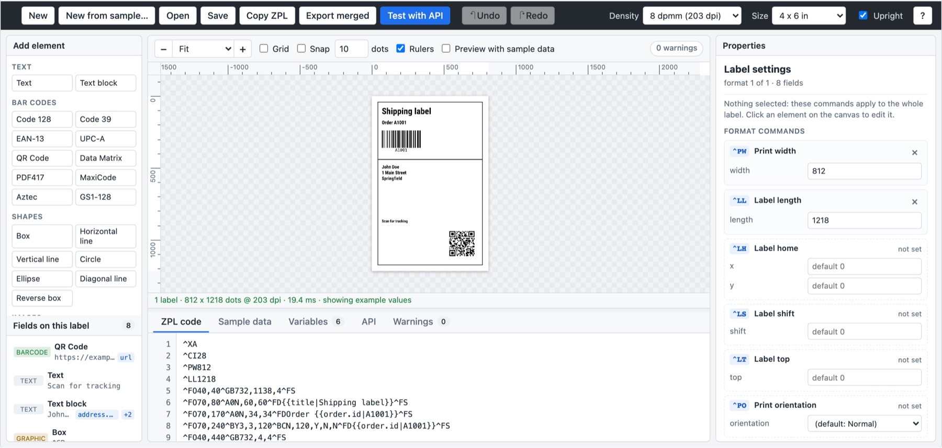Open the Warnings tab
The image size is (942, 448).
click(420, 322)
